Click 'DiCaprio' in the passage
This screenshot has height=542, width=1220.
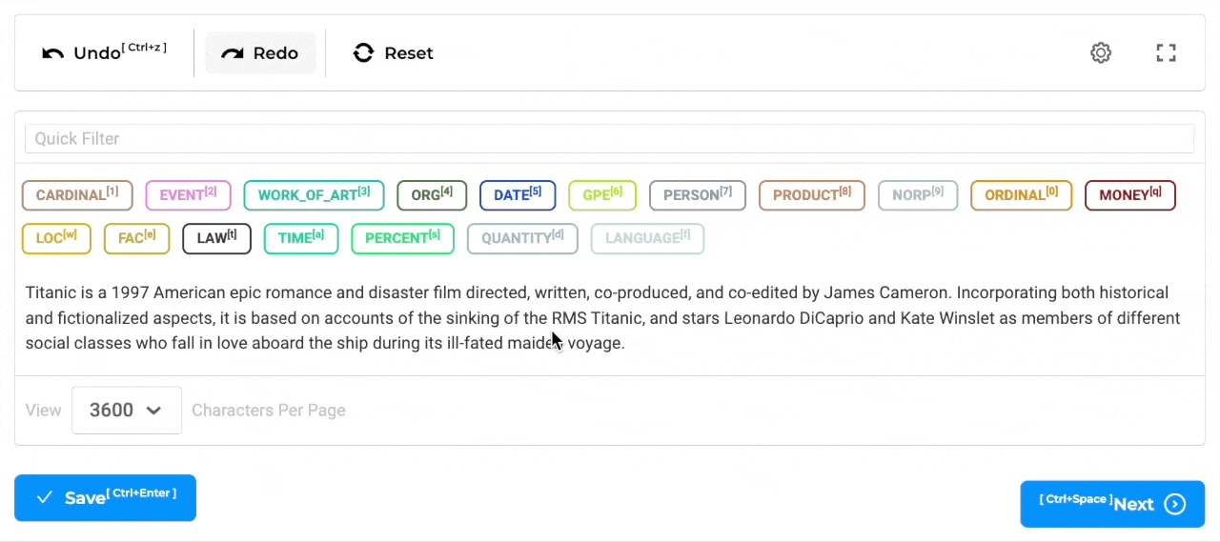pos(833,318)
